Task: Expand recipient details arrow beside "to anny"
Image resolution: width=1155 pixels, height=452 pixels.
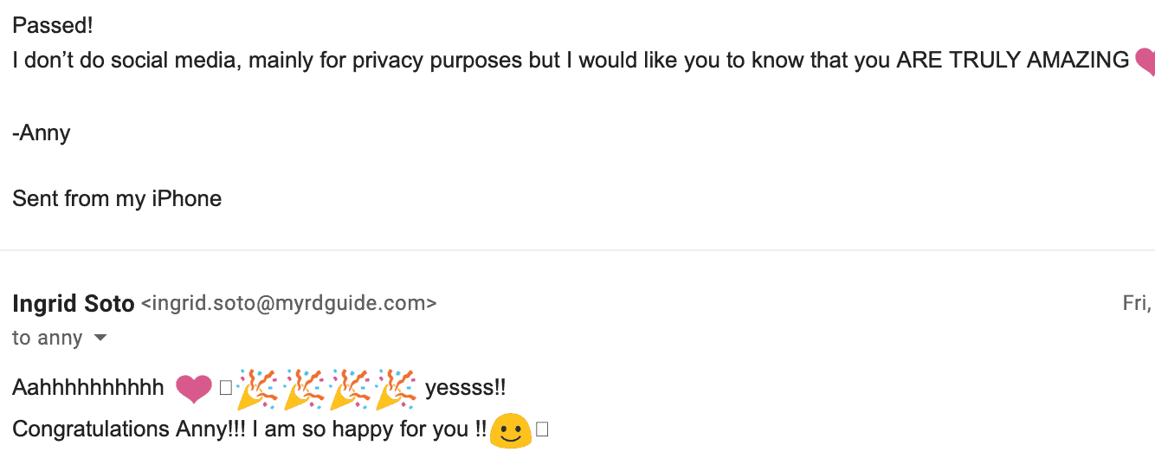Action: tap(100, 338)
